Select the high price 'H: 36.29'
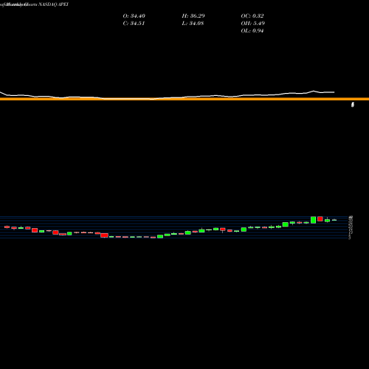This screenshot has width=369, height=369. click(x=193, y=16)
